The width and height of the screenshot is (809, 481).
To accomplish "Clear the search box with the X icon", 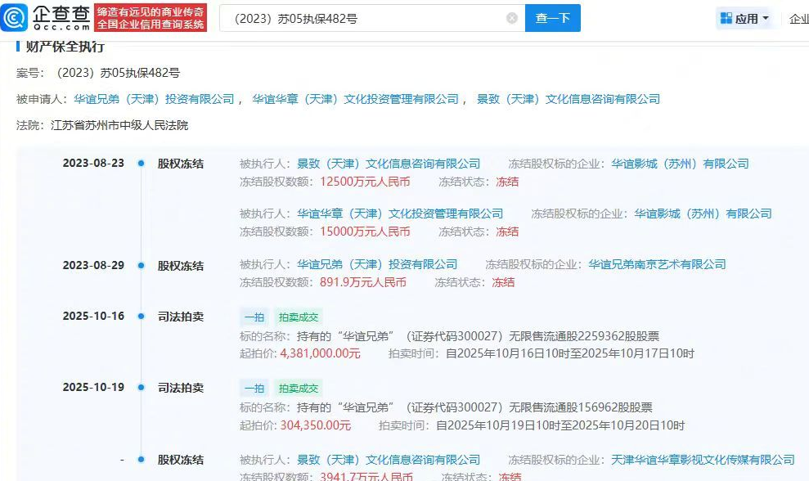I will coord(512,19).
